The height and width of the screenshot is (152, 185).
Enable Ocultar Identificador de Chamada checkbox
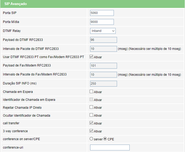click(x=91, y=115)
